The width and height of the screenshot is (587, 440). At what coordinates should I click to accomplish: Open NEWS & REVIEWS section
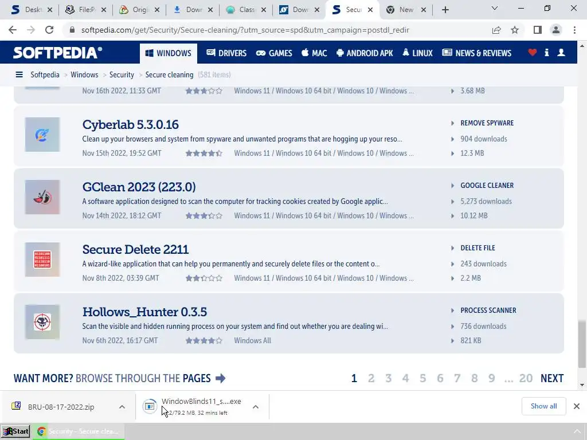[x=476, y=53]
